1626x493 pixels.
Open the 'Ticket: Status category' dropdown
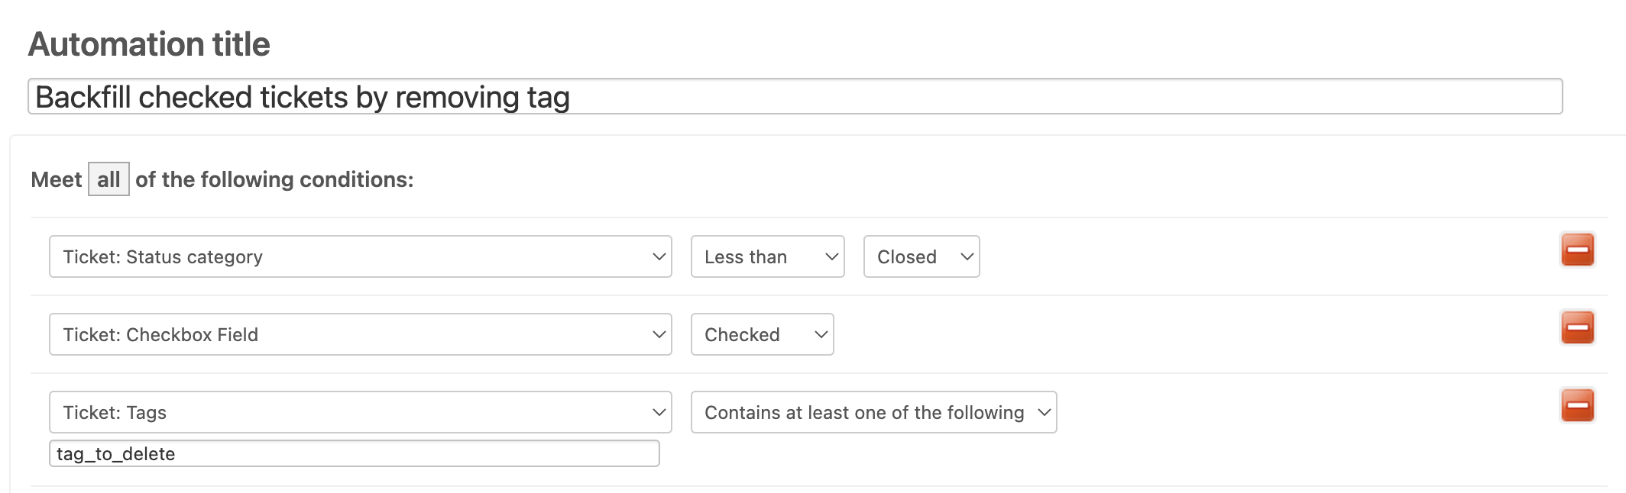tap(359, 257)
